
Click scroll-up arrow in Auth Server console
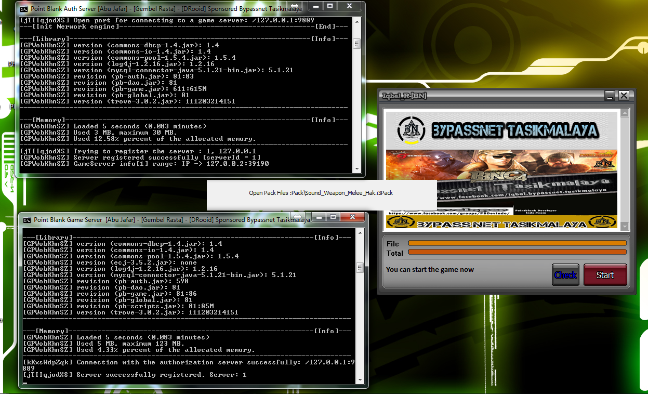tap(356, 21)
